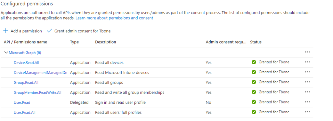The height and width of the screenshot is (121, 333).
Task: Open the ellipsis menu for the User.Read row
Action: tap(308, 102)
